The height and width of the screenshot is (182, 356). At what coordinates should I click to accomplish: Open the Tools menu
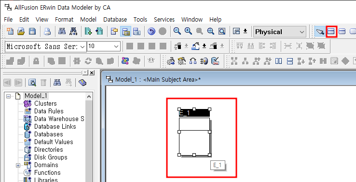click(x=140, y=19)
